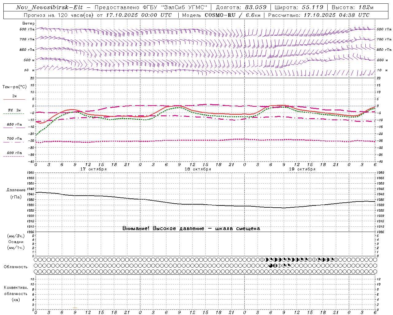Image resolution: width=393 pixels, height=315 pixels.
Task: Click the 19 октября date label
Action: pyautogui.click(x=302, y=169)
